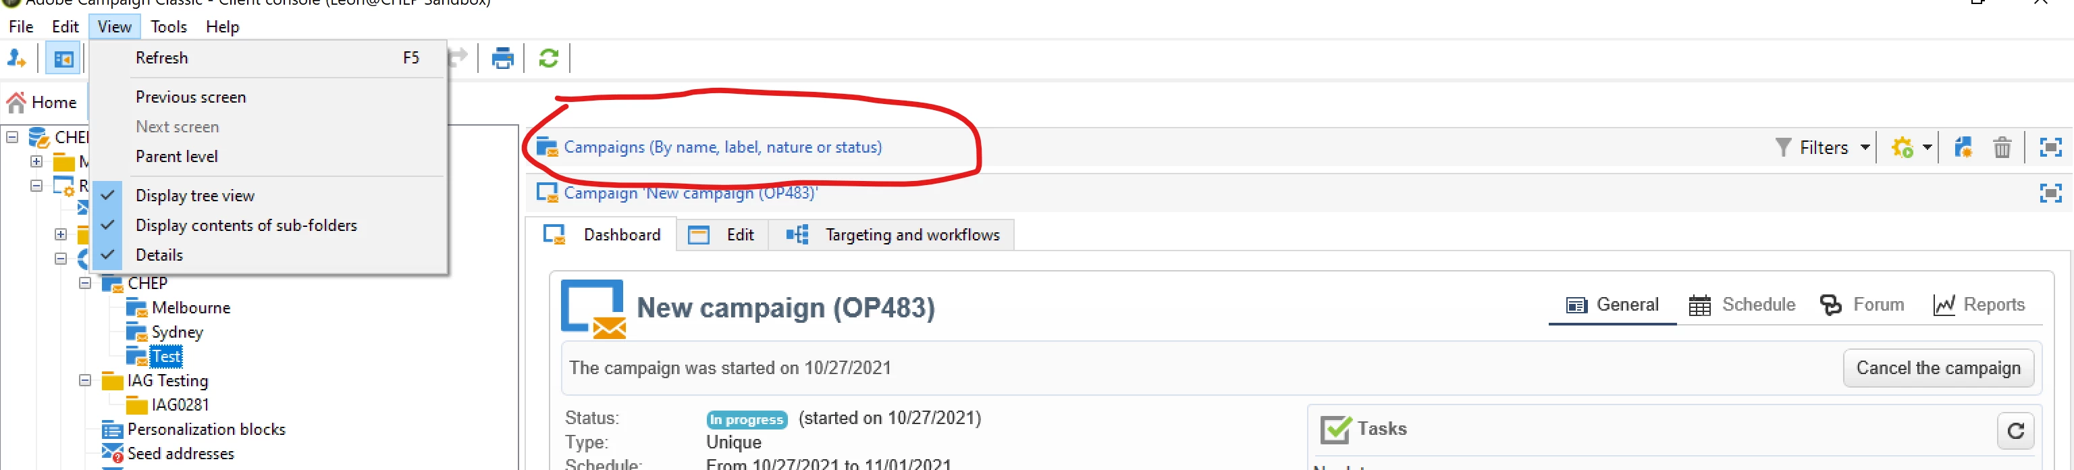Toggle Display contents of sub-folders option
Viewport: 2074px width, 470px height.
267,226
